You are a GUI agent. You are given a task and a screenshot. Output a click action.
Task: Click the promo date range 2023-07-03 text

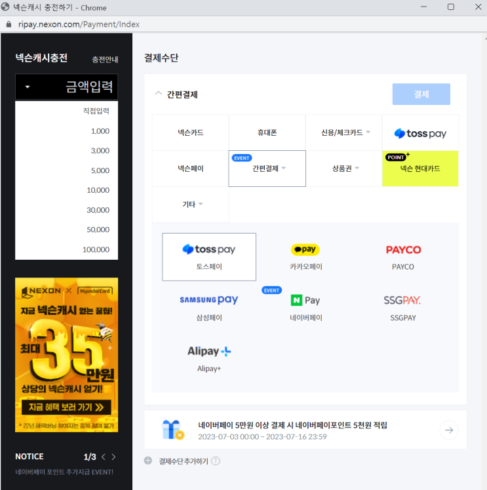pyautogui.click(x=262, y=437)
